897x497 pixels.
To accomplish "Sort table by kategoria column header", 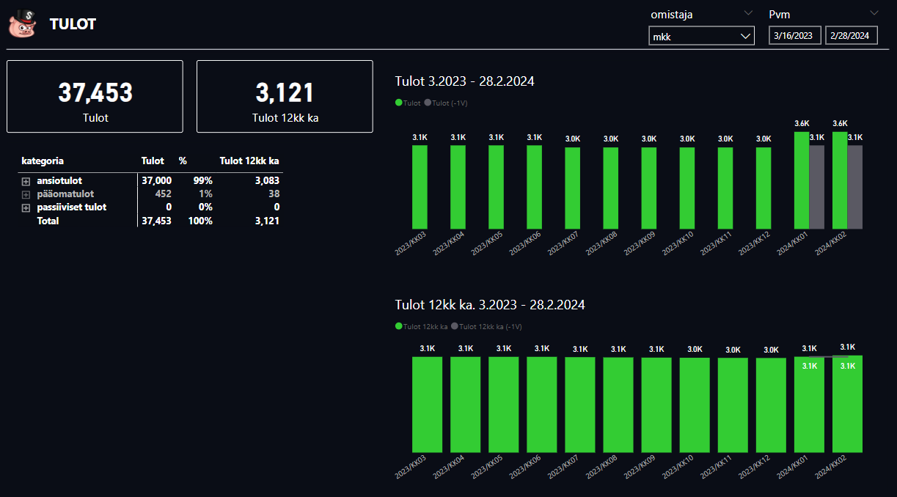I will pos(43,161).
